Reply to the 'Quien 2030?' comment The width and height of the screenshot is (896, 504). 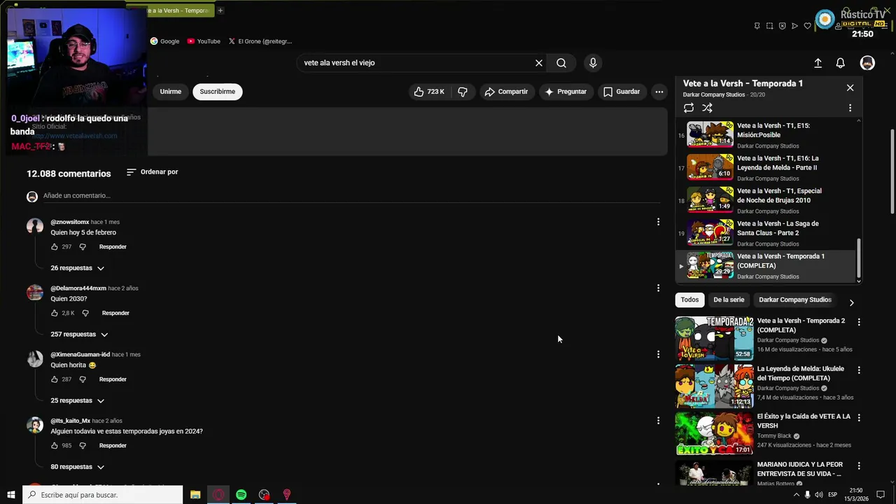tap(115, 313)
